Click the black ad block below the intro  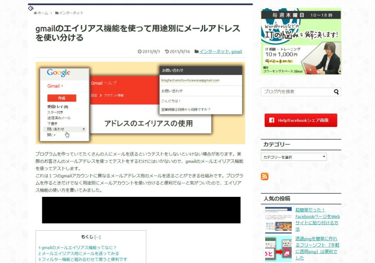pos(141,210)
